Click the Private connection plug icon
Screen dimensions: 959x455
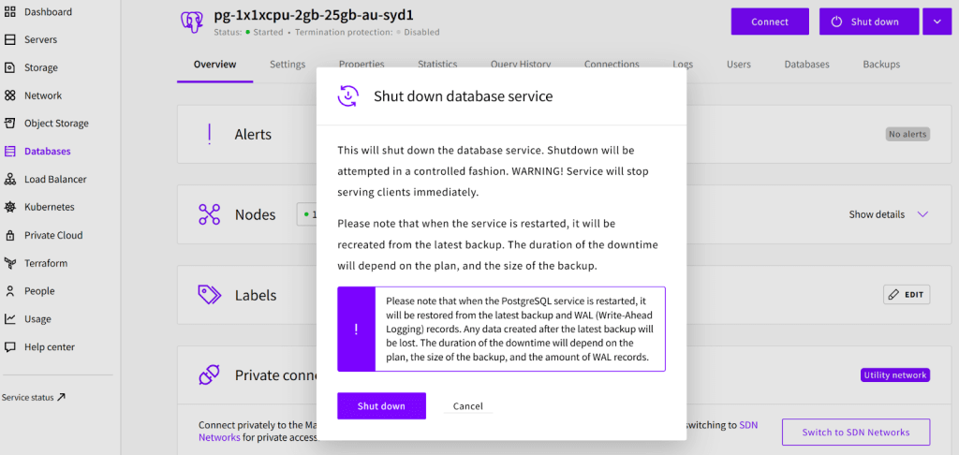click(209, 375)
